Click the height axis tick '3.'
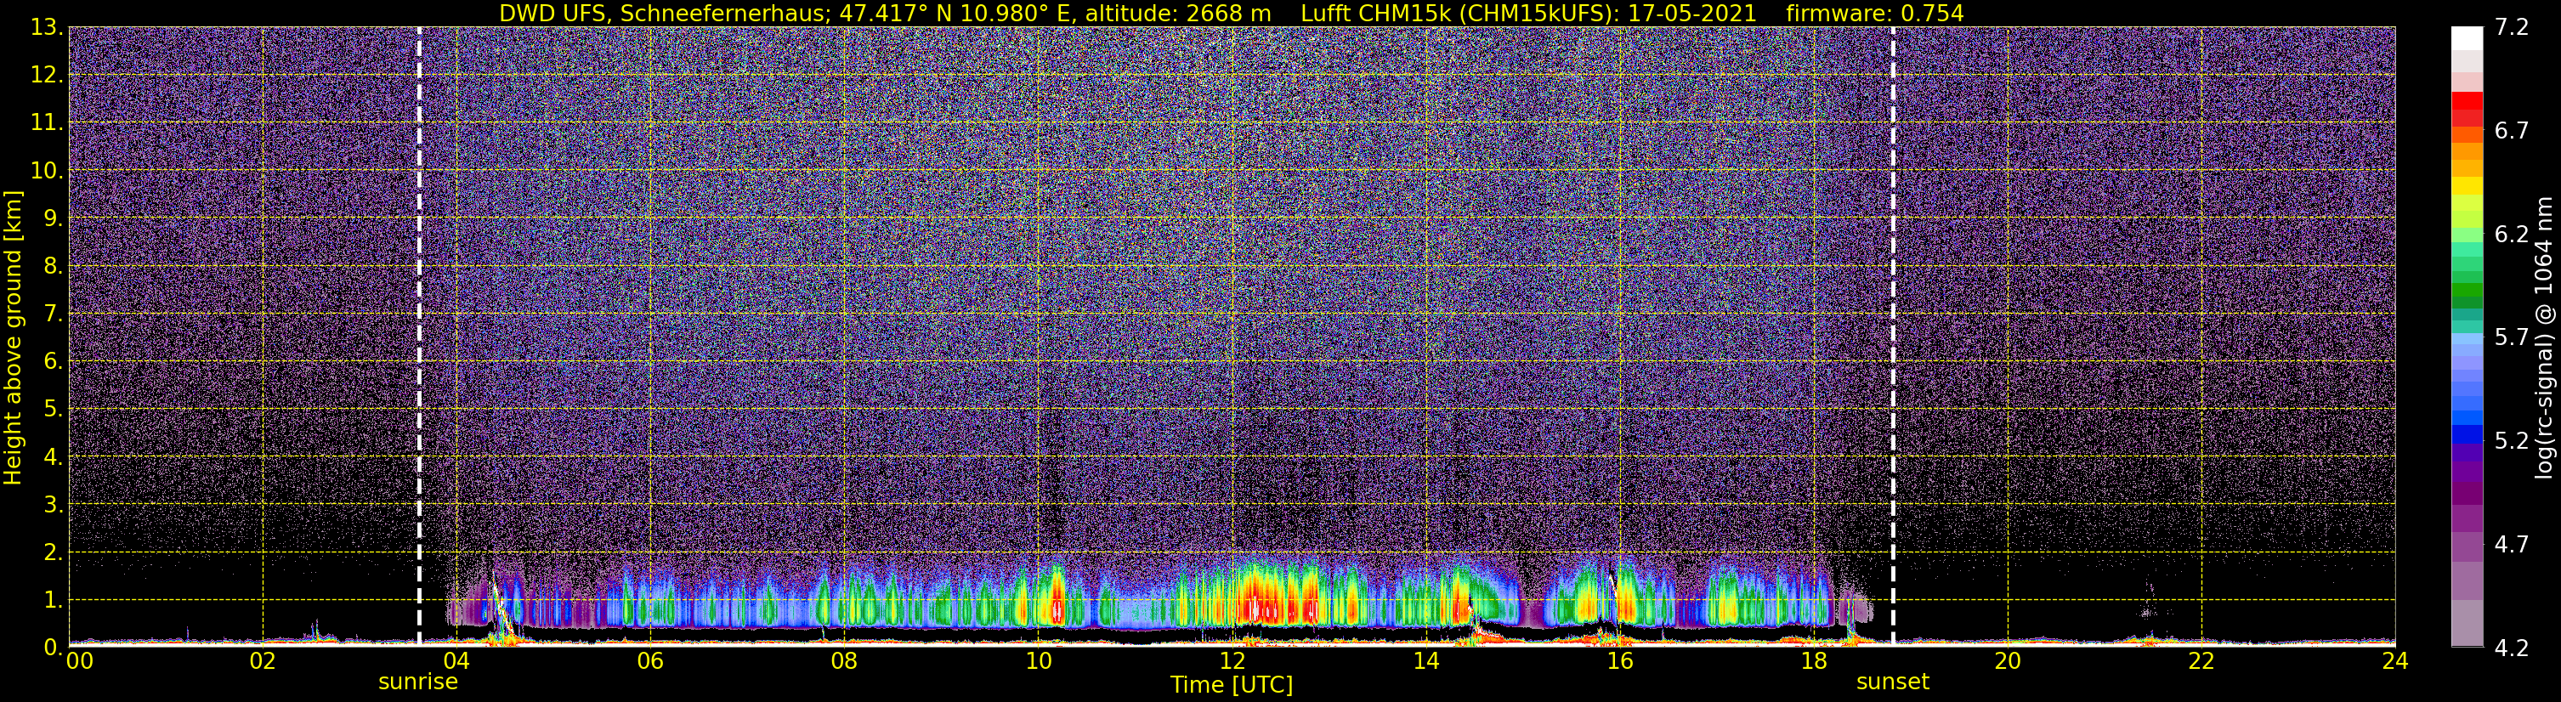Screen dimensions: 2561x702 tap(53, 504)
